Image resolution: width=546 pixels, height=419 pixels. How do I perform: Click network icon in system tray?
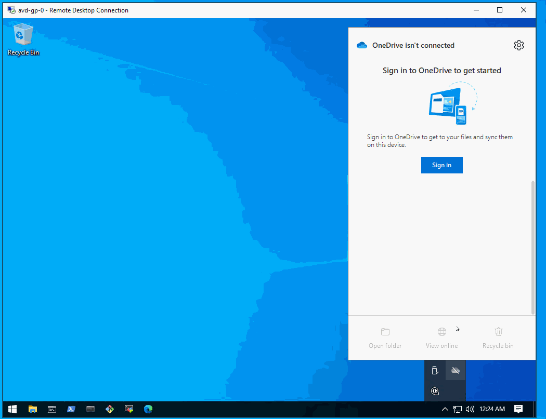458,409
